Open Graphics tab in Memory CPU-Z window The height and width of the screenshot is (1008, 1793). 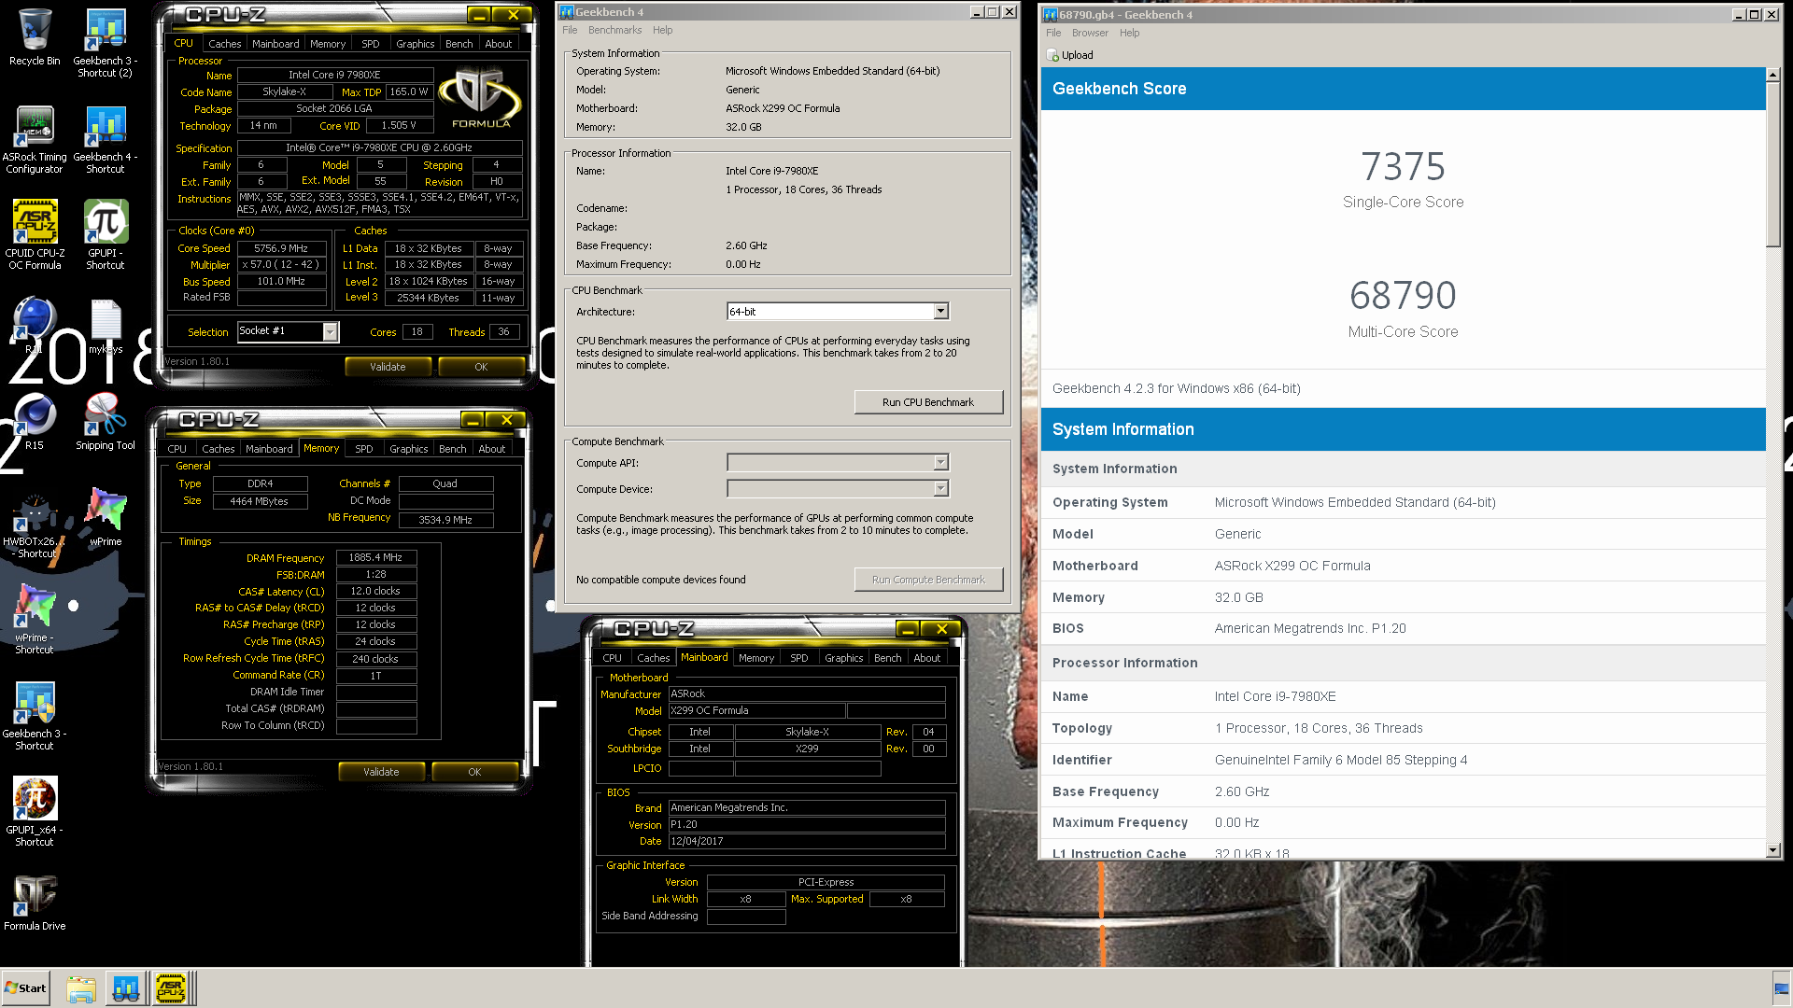click(409, 449)
